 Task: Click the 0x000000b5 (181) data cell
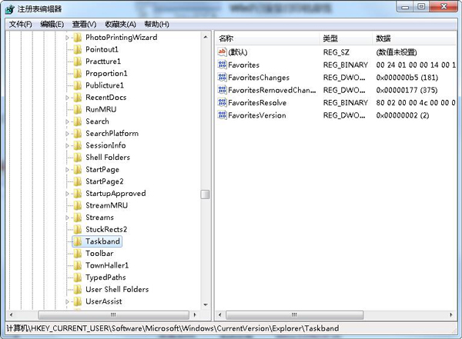click(407, 78)
